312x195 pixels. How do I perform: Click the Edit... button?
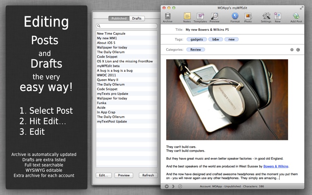104,175
